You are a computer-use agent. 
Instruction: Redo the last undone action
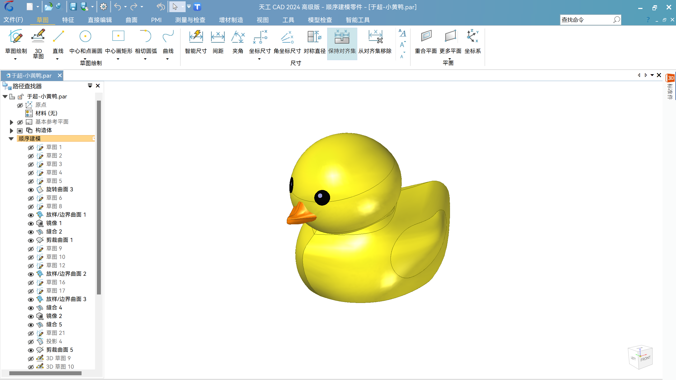coord(134,7)
